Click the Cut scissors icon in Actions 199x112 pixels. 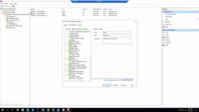pos(164,32)
